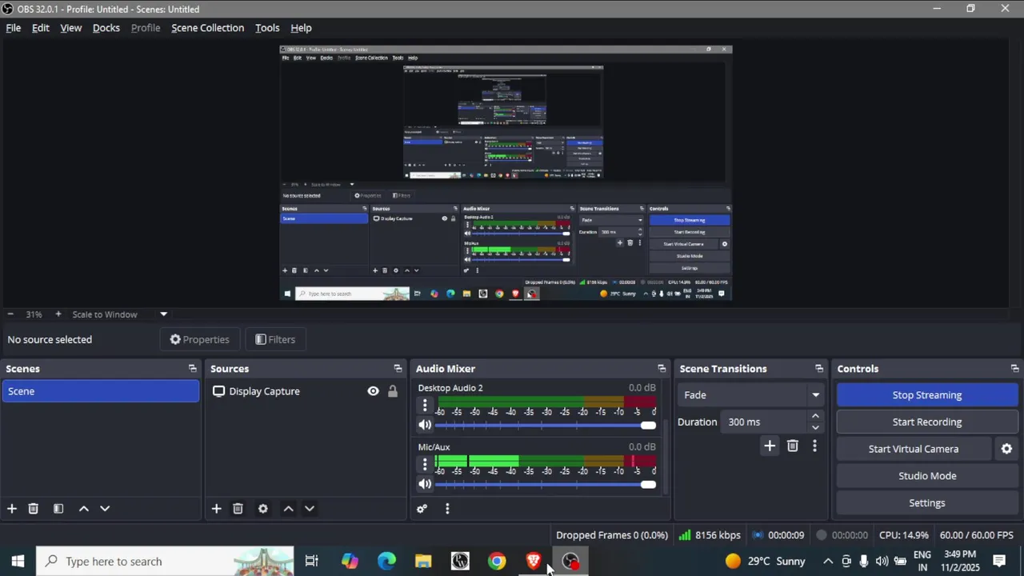
Task: Select Display Capture source row
Action: point(305,391)
